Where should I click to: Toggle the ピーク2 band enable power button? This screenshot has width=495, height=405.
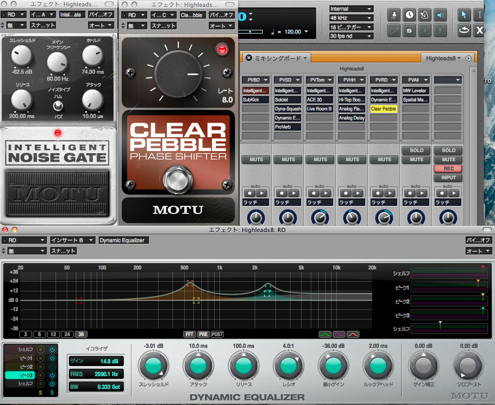[52, 367]
